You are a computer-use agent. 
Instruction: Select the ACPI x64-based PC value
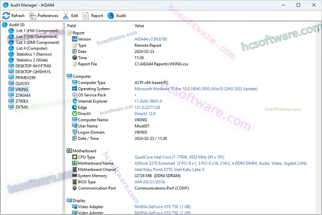click(x=152, y=82)
